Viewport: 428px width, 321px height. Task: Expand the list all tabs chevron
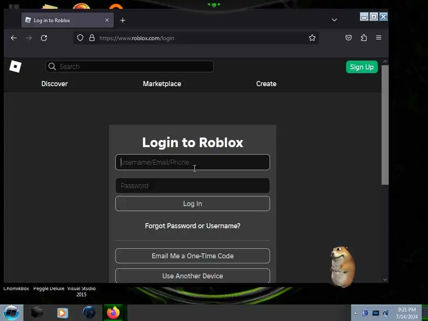click(x=334, y=20)
